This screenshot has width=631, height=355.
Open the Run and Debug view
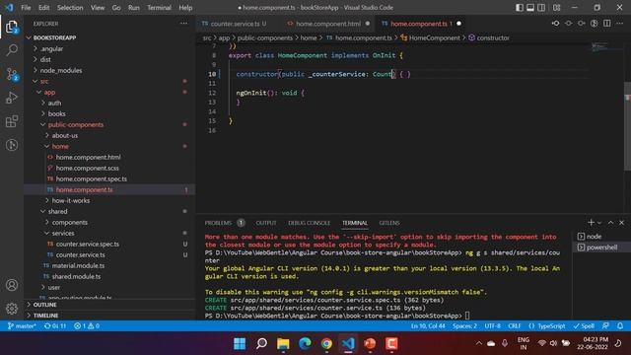tap(12, 98)
